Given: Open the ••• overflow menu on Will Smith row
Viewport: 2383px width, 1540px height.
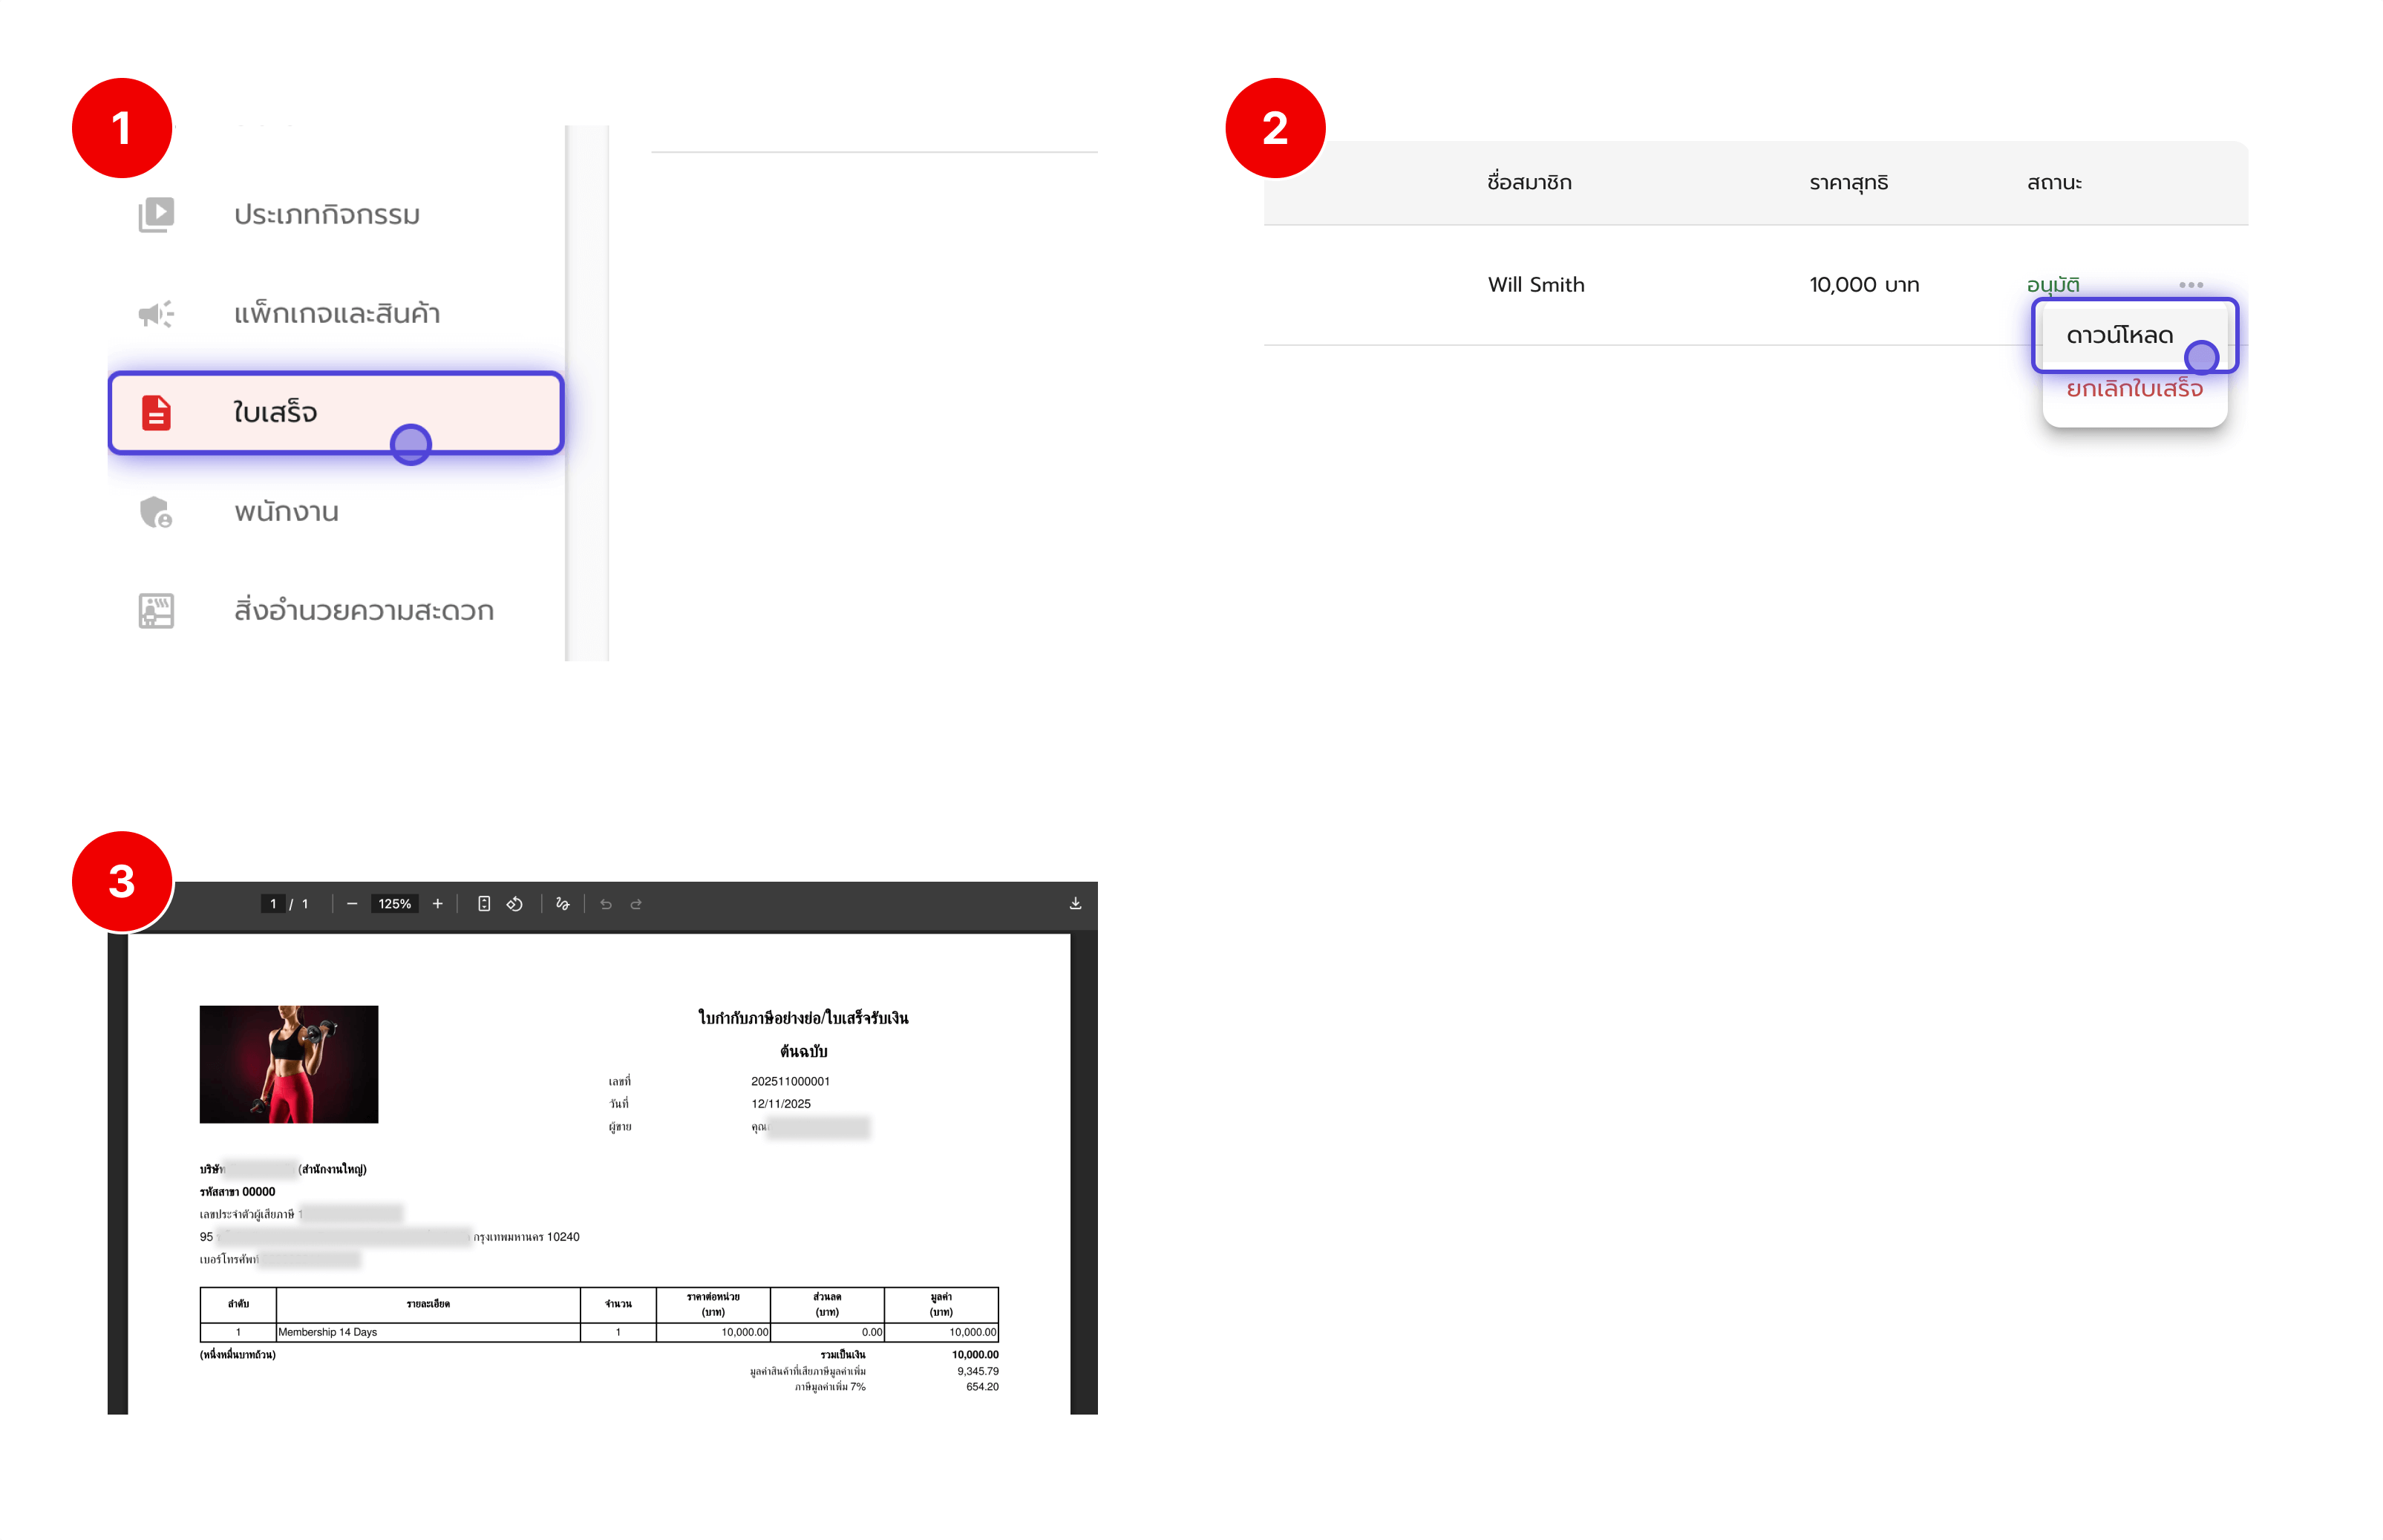Looking at the screenshot, I should [2189, 284].
